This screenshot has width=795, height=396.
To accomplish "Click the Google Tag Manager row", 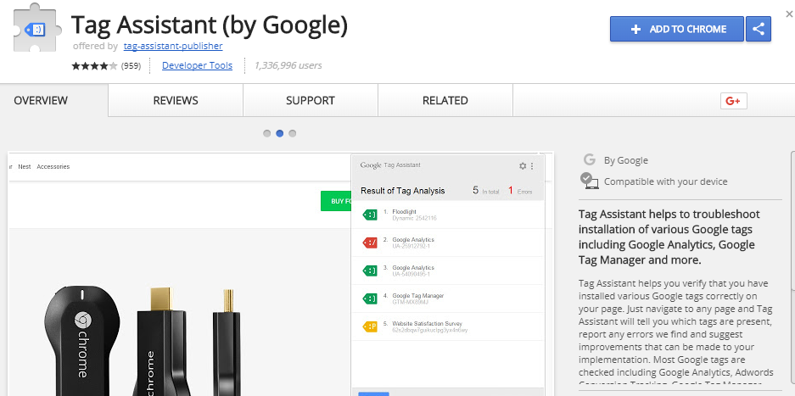I will pyautogui.click(x=448, y=298).
